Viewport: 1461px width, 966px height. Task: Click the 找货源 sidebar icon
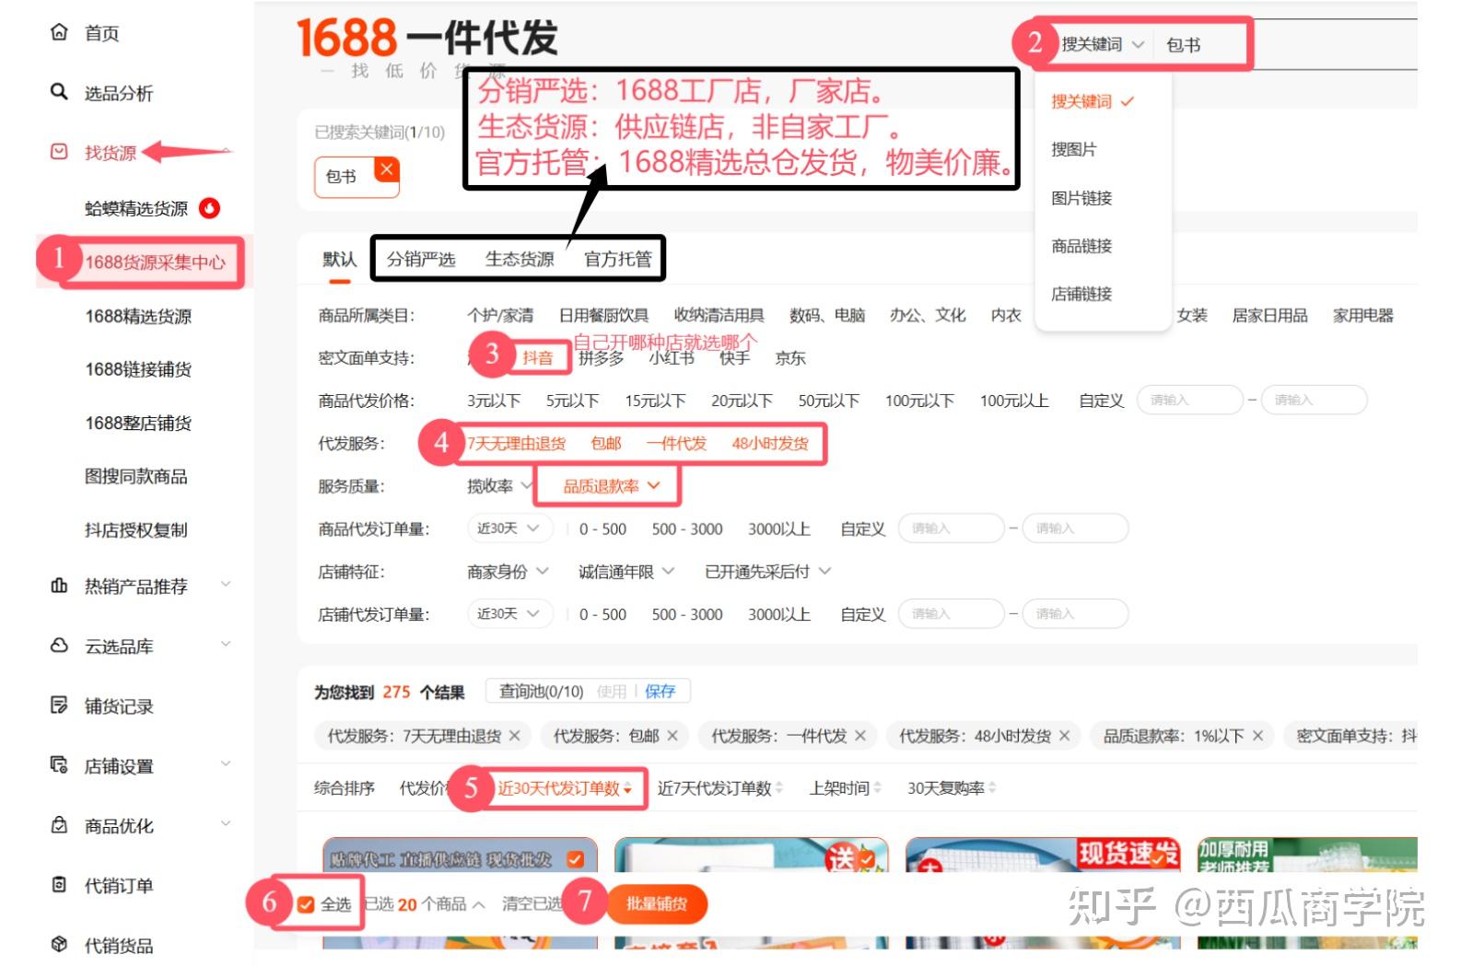pos(59,152)
